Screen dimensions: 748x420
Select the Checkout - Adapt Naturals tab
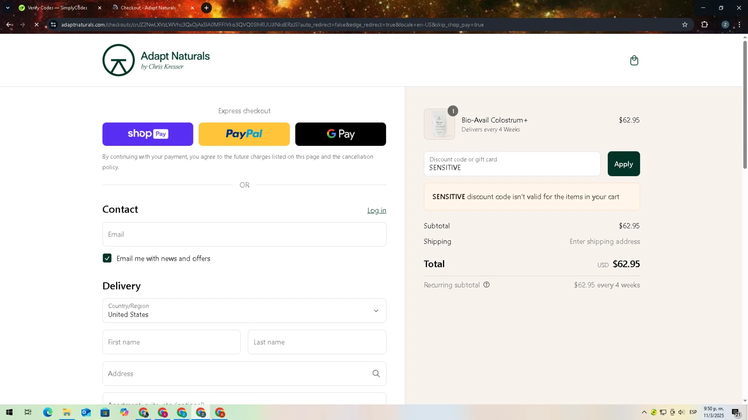[x=148, y=8]
